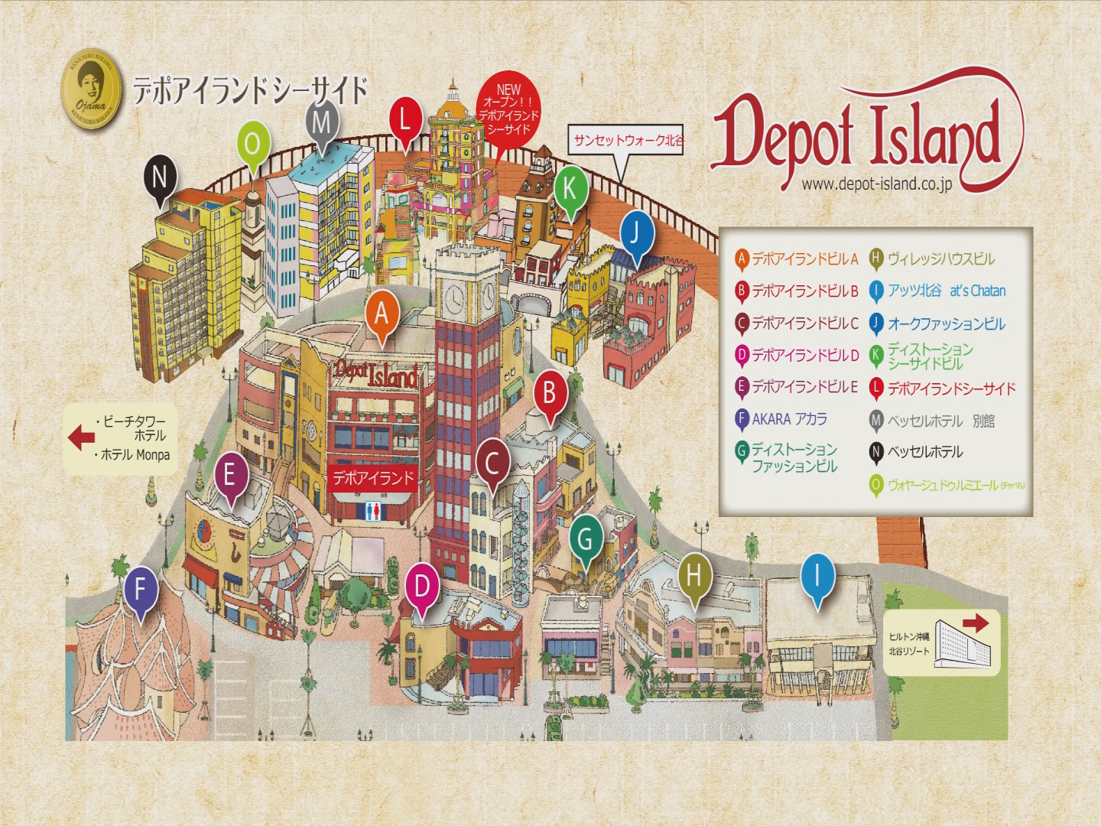The image size is (1101, 826).
Task: Click the orange A pin on the map
Action: [382, 314]
